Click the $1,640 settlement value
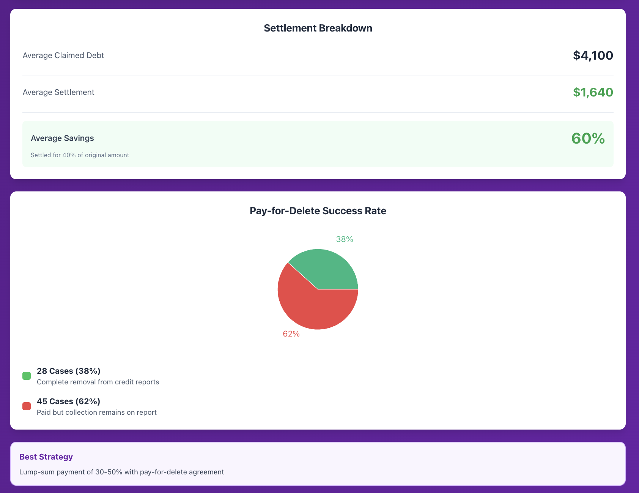Screen dimensions: 639x493 point(593,92)
